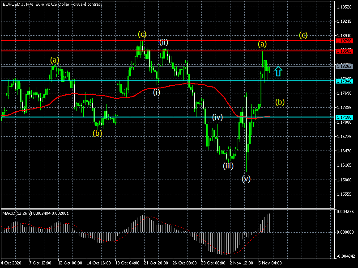Click the cyan up arrow icon
Image resolution: width=358 pixels, height=268 pixels.
click(278, 71)
